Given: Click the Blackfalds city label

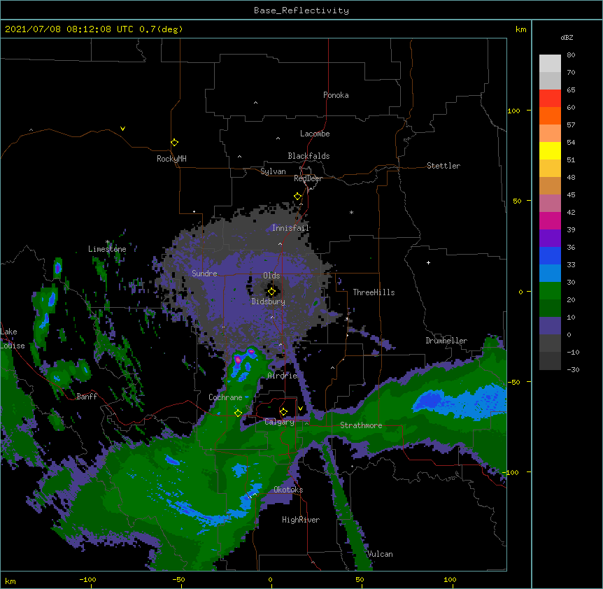Looking at the screenshot, I should click(x=308, y=156).
